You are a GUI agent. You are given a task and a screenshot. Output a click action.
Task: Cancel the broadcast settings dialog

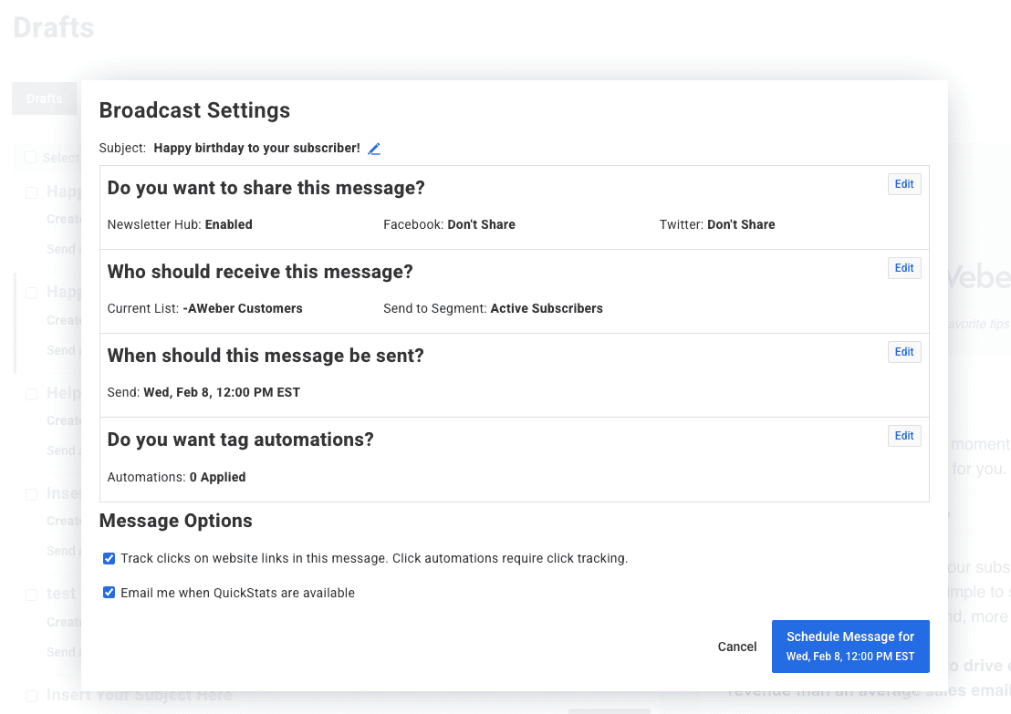[x=736, y=647]
